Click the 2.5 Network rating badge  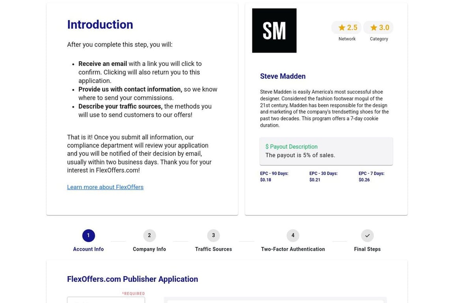[x=346, y=28]
